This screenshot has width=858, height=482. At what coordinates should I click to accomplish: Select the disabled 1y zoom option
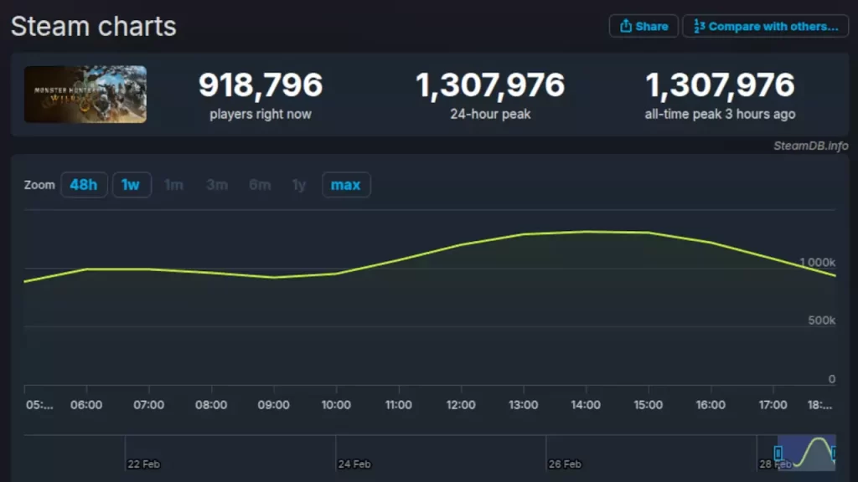click(x=299, y=185)
